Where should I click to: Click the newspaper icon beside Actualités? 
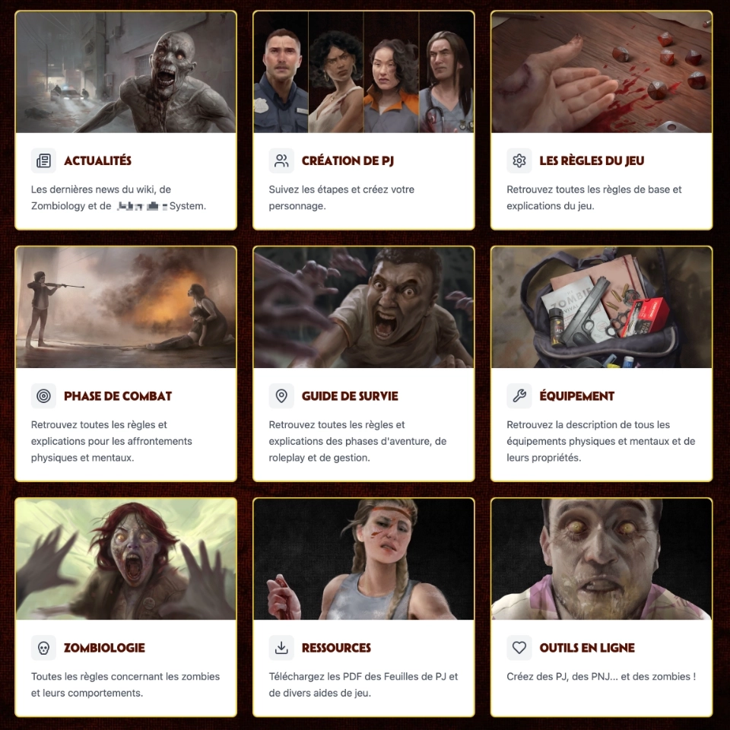43,160
